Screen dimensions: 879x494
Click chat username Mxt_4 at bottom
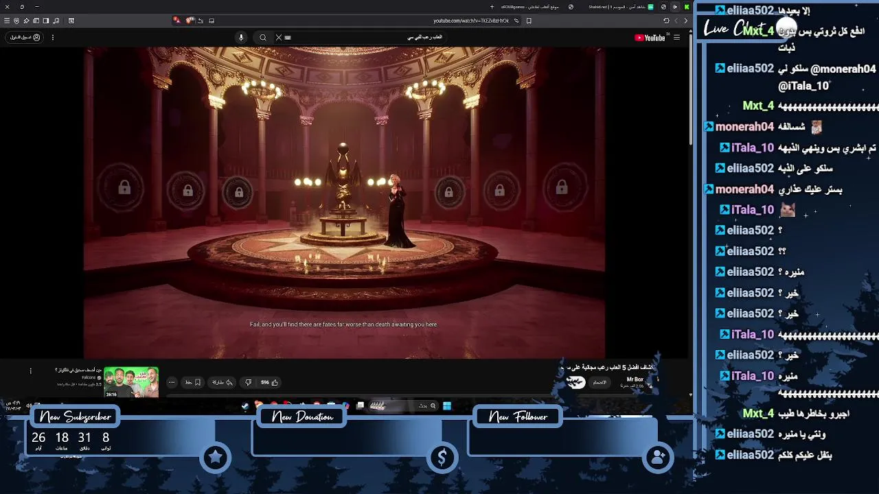click(758, 414)
